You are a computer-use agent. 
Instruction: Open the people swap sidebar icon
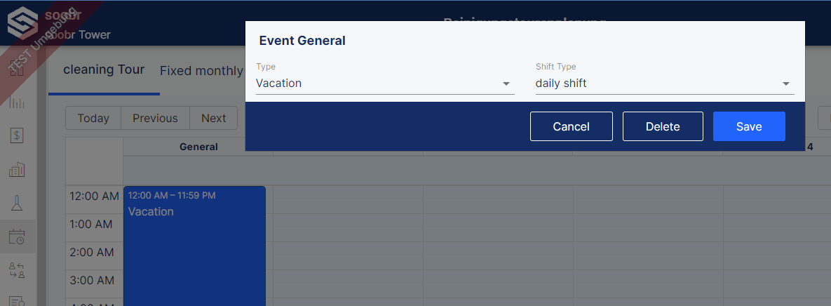pyautogui.click(x=18, y=270)
